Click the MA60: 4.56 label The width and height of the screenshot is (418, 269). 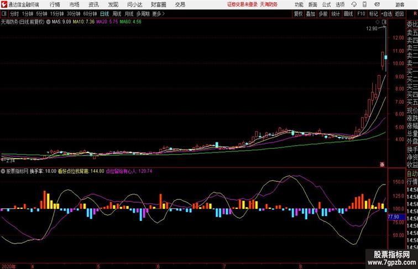130,22
